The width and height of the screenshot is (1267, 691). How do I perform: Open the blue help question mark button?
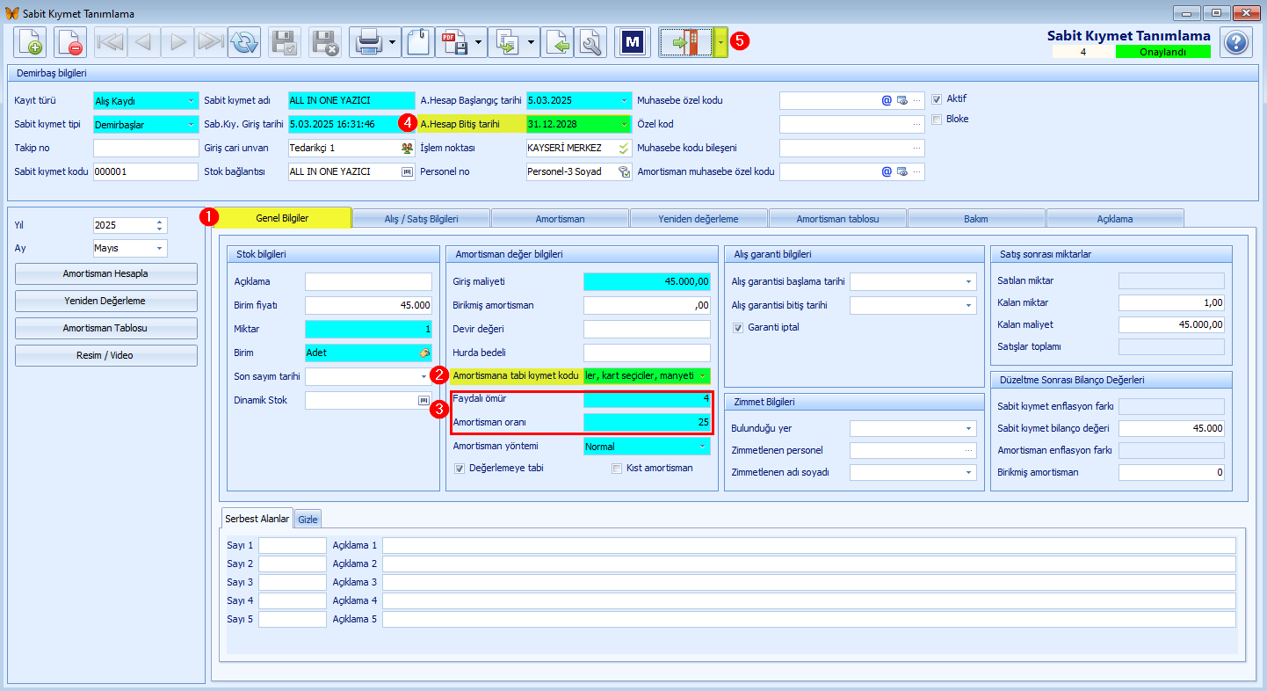click(x=1236, y=42)
